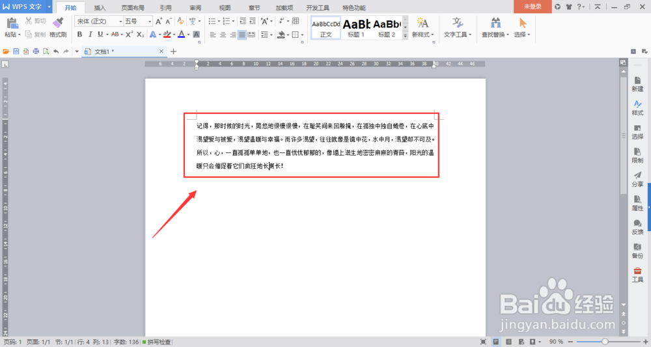Screen dimensions: 651x347
Task: Click the print icon in quick toolbar
Action: (36, 51)
